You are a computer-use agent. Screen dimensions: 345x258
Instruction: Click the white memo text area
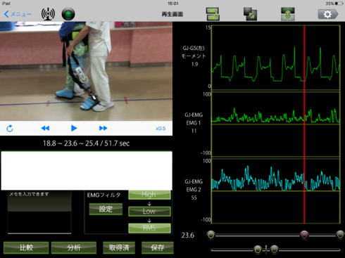[x=87, y=171]
